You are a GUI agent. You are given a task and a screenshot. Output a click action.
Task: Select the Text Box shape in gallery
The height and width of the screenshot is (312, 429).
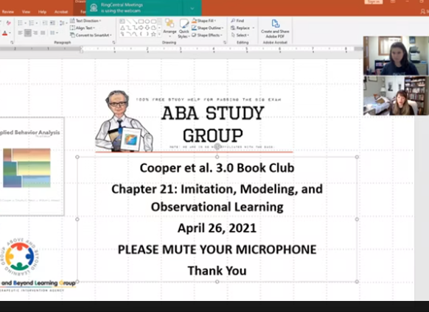pyautogui.click(x=122, y=21)
